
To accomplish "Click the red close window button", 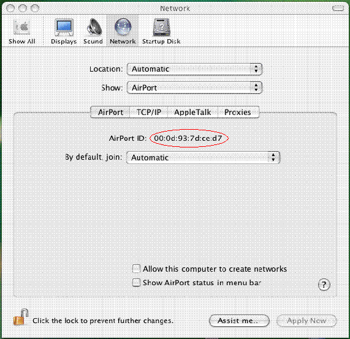I will tap(10, 9).
